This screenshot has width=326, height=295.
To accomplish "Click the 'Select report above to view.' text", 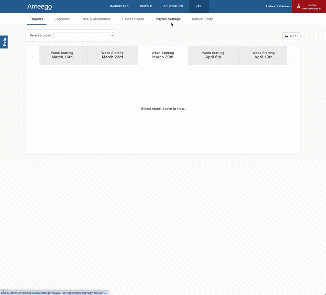I will click(163, 108).
